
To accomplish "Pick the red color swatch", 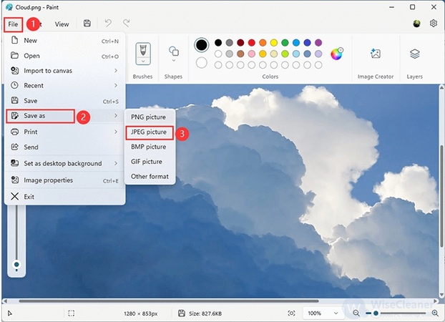I will tap(252, 42).
